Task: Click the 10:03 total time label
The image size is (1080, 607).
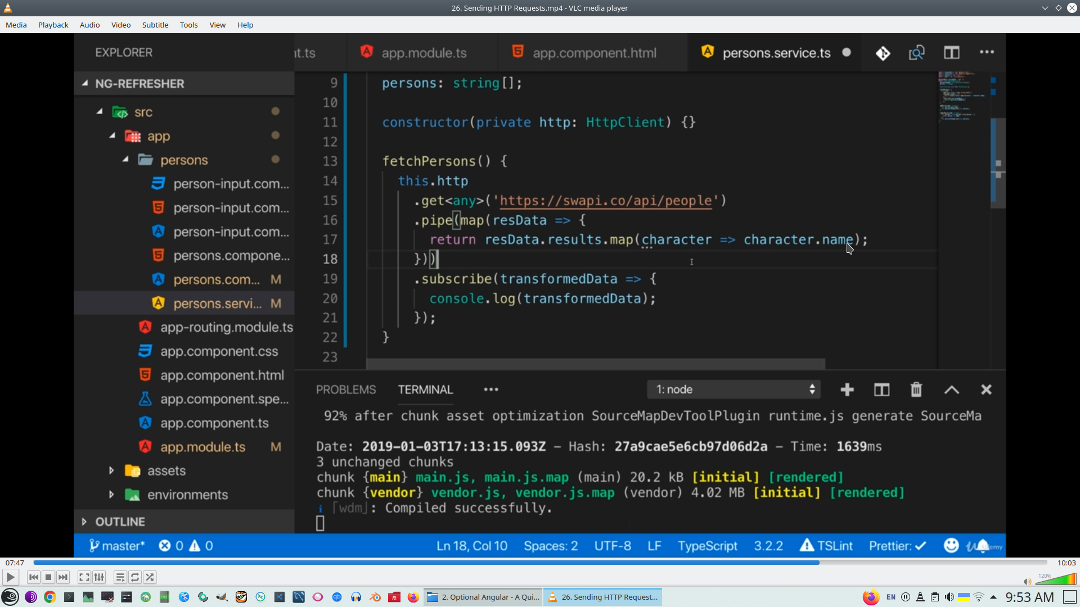Action: [1066, 563]
